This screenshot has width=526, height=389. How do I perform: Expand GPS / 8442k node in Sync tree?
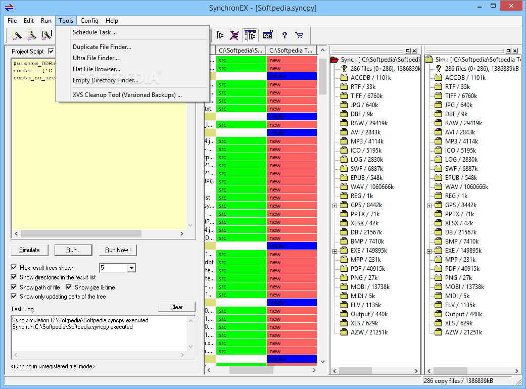(335, 206)
